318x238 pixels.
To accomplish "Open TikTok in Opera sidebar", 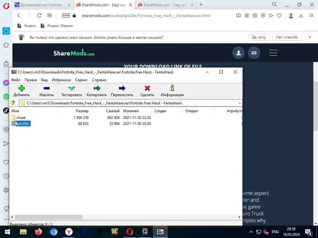I will pyautogui.click(x=6, y=111).
